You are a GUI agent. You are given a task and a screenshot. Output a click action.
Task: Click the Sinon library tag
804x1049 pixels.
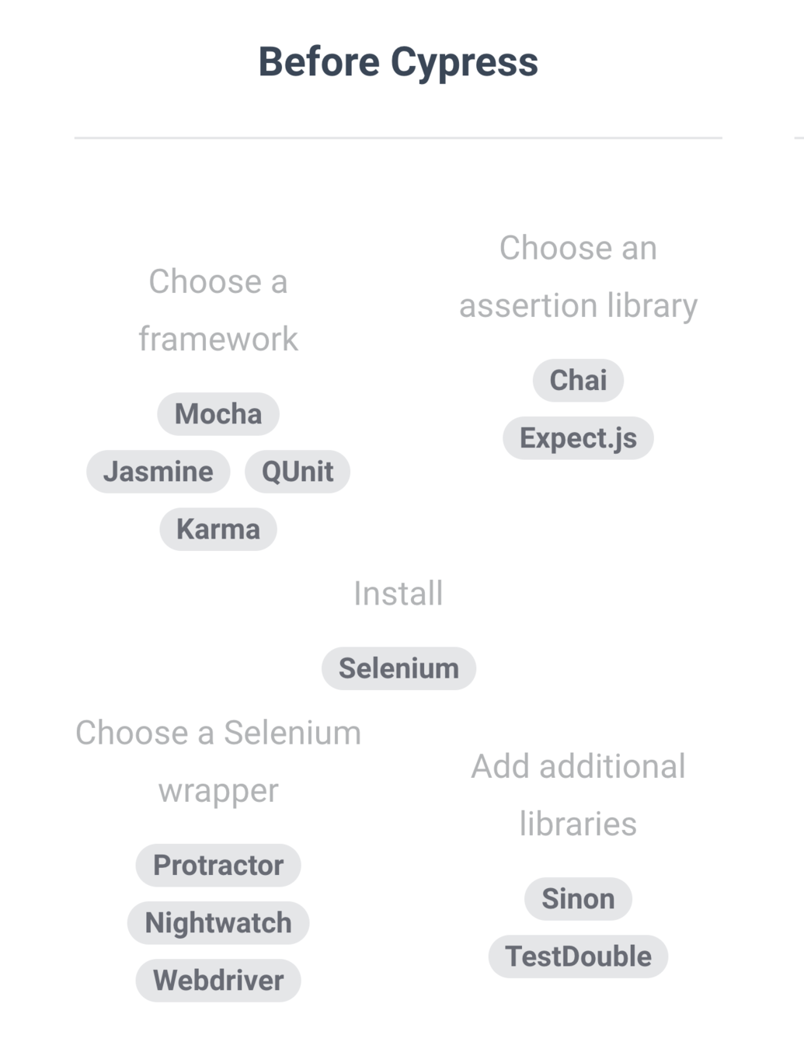[x=578, y=899]
